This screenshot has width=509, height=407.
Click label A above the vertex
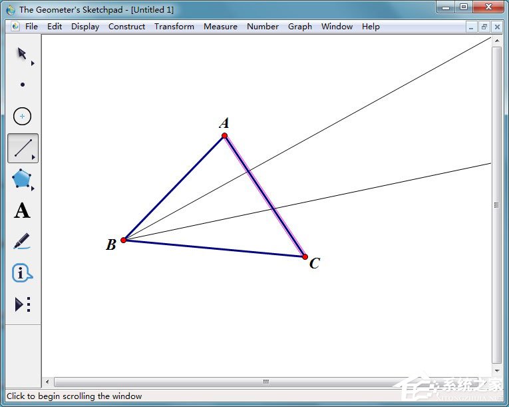click(224, 123)
